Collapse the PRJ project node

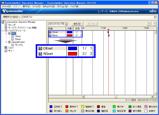click(6, 33)
